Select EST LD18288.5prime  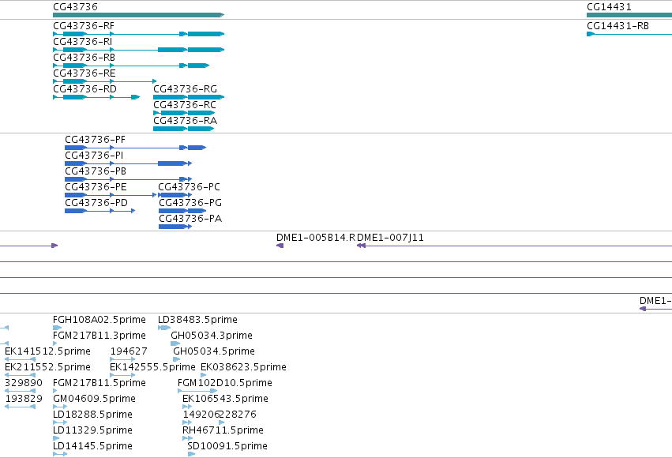click(60, 423)
